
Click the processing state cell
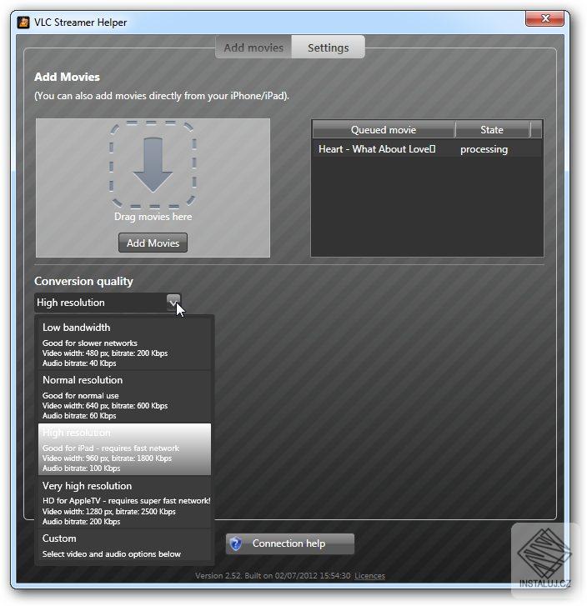(x=484, y=149)
